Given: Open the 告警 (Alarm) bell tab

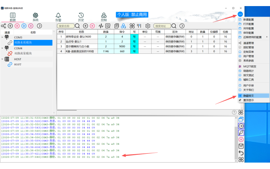Looking at the screenshot, I should (58, 17).
